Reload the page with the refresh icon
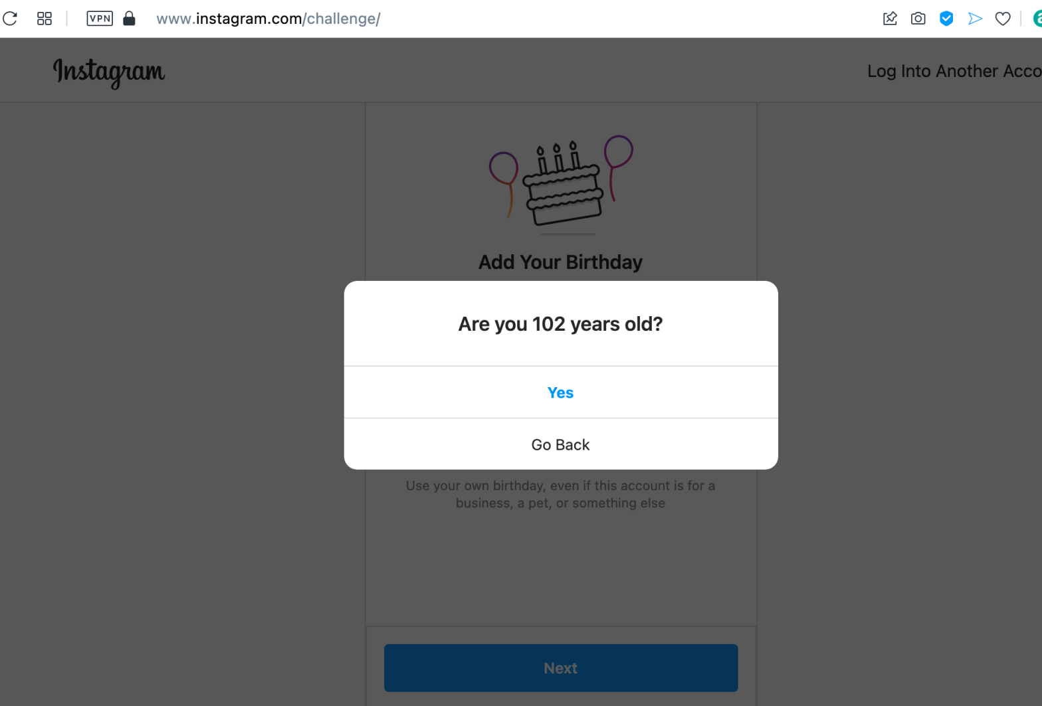The width and height of the screenshot is (1042, 706). [10, 19]
